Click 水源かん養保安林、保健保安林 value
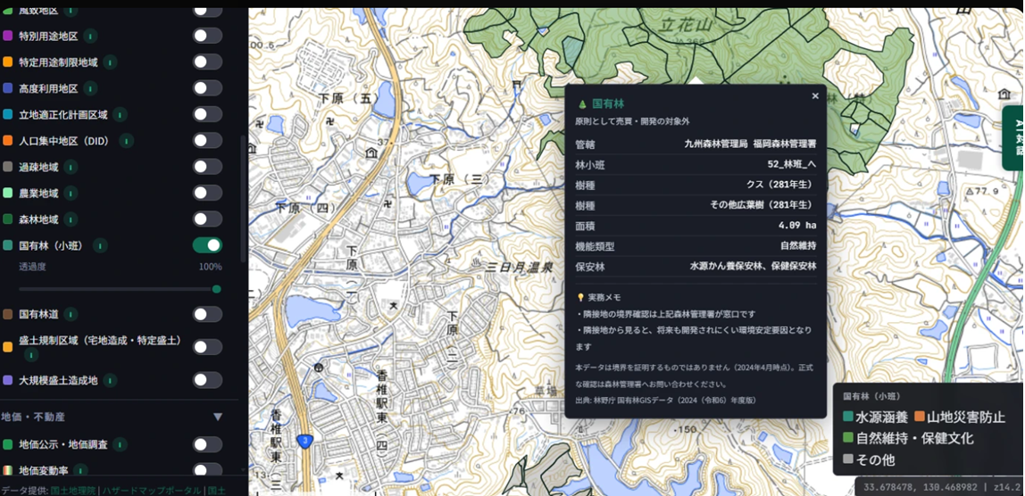 coord(753,266)
